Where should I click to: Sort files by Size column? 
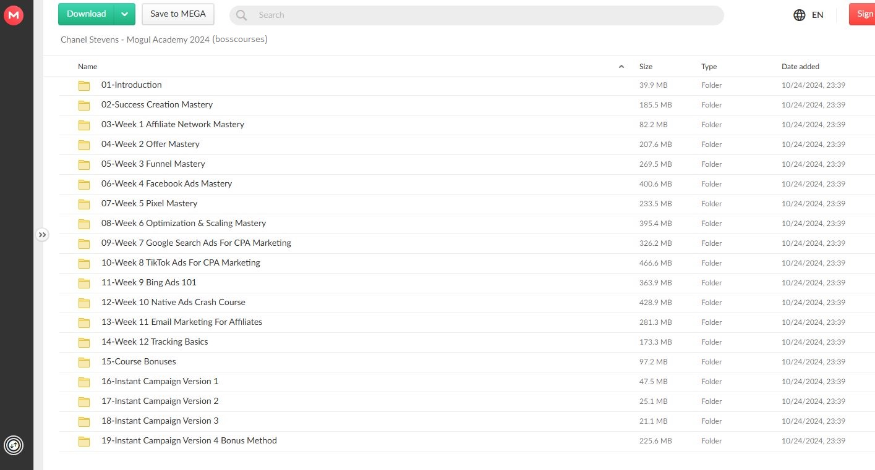pos(646,67)
